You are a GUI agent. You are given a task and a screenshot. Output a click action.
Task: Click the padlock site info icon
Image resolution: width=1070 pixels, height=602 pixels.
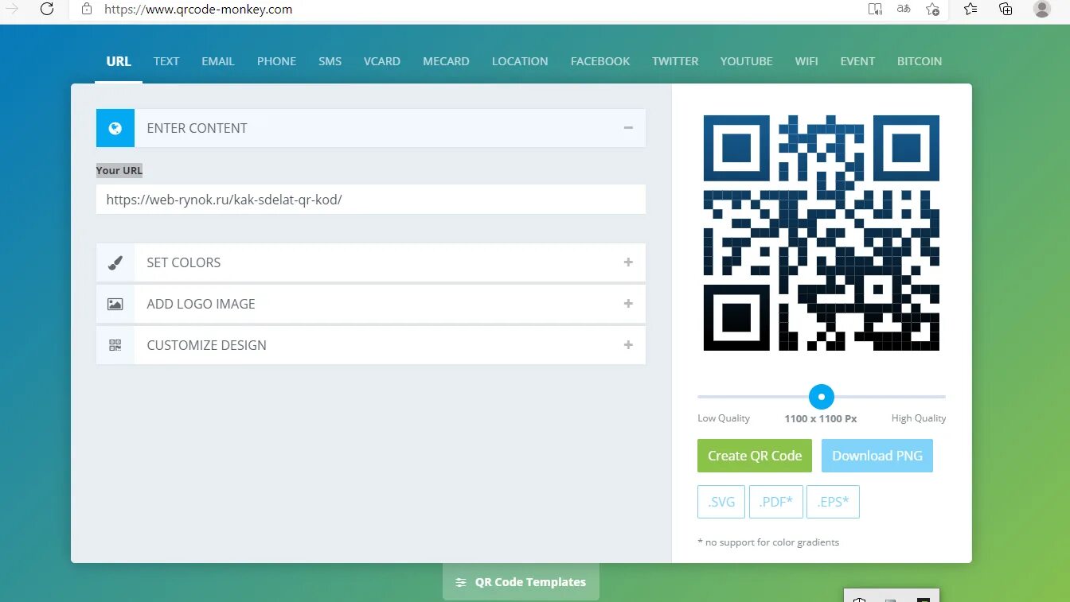click(87, 10)
